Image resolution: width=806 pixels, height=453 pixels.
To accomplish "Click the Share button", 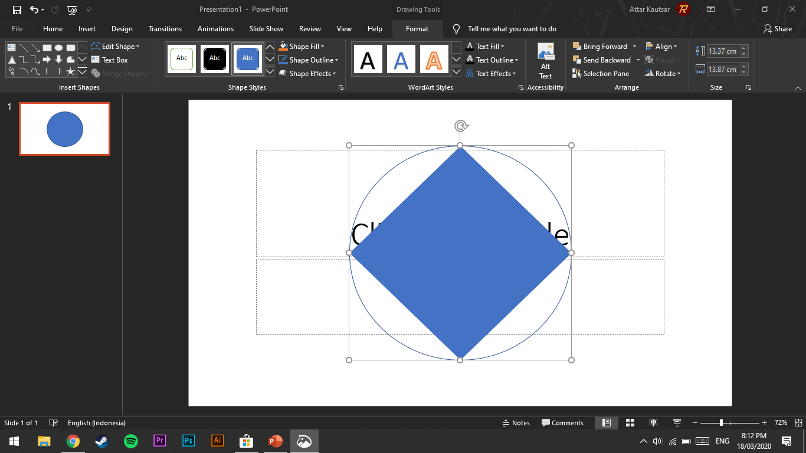I will (x=778, y=29).
